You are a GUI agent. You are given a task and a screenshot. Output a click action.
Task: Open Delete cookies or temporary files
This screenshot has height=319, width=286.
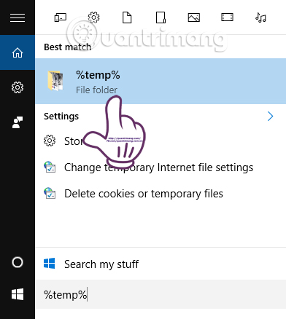[x=144, y=194]
